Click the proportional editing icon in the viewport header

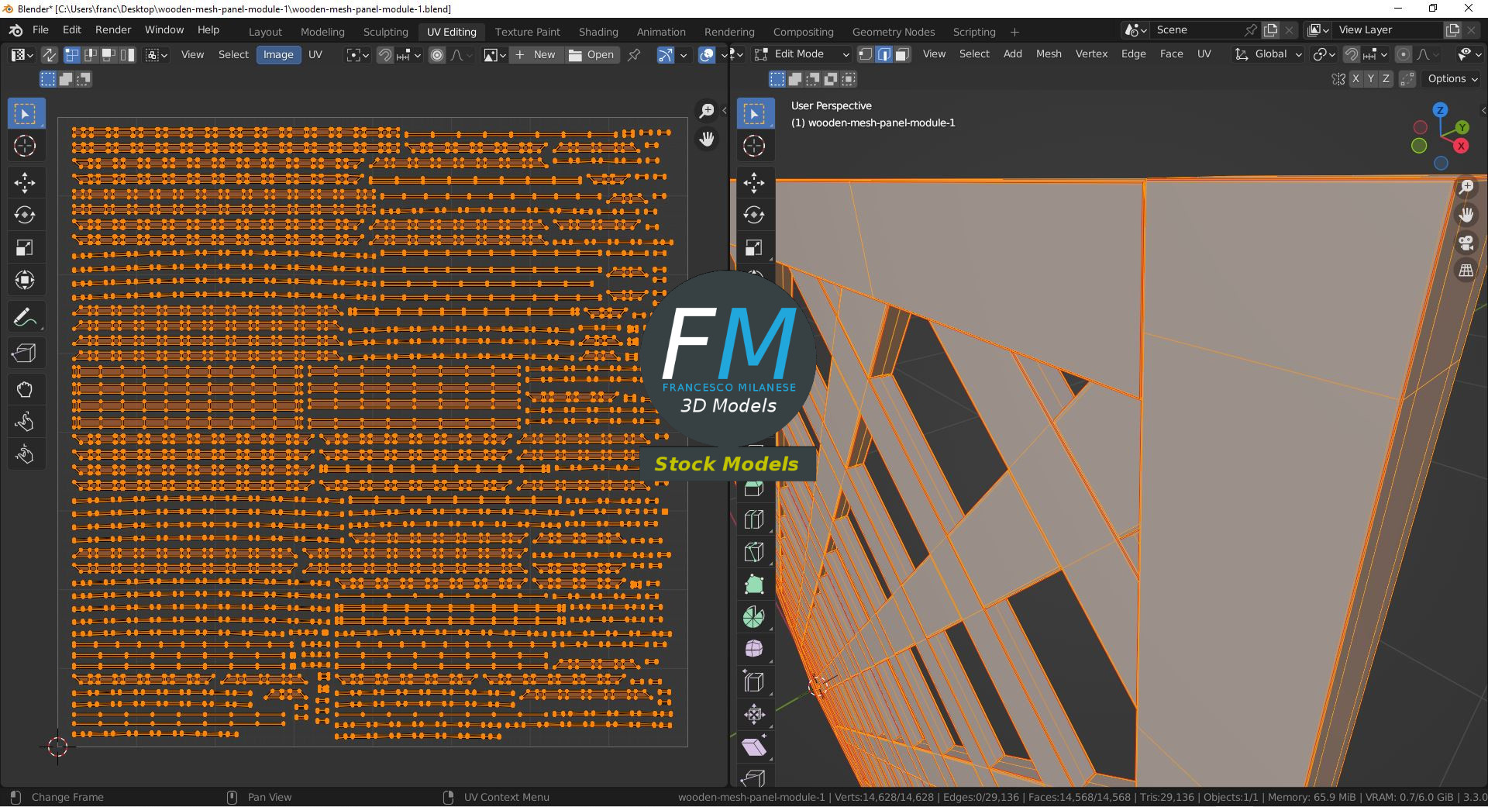[1403, 54]
